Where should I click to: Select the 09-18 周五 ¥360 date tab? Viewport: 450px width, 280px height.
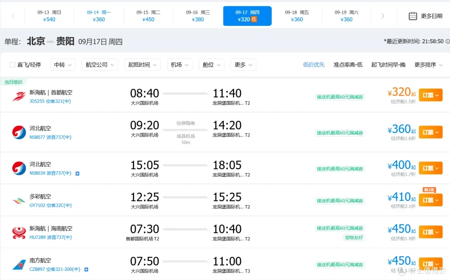(x=297, y=16)
